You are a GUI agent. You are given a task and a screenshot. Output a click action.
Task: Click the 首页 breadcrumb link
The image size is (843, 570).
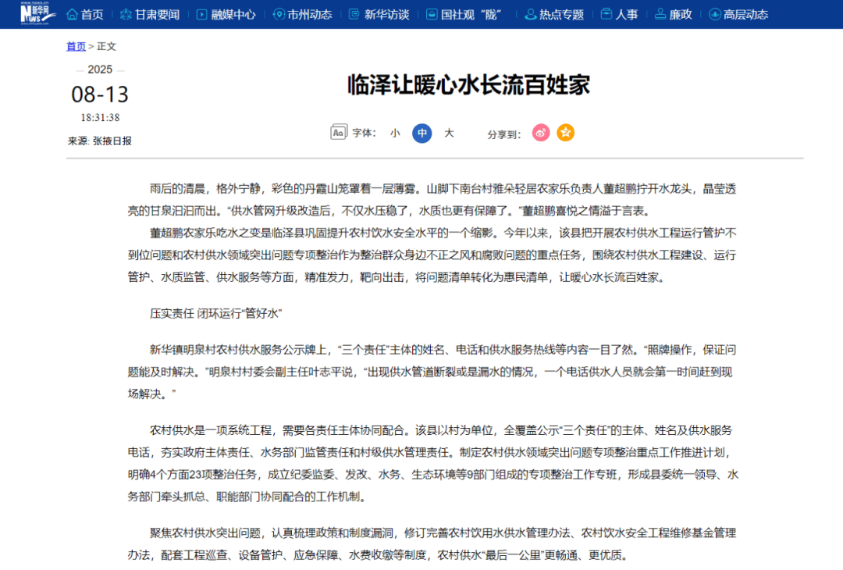pos(76,46)
